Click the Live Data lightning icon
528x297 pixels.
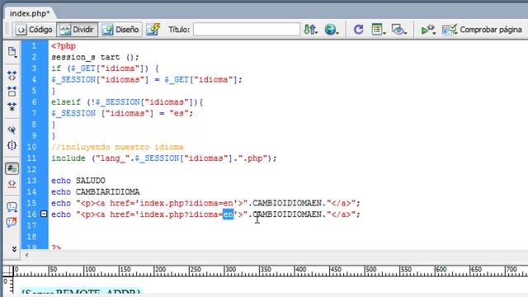153,30
